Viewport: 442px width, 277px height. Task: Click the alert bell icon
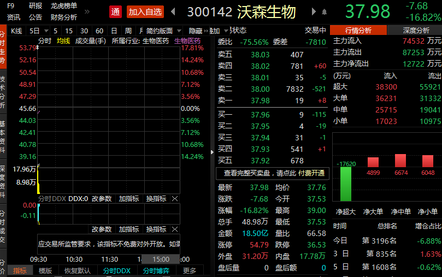[324, 12]
